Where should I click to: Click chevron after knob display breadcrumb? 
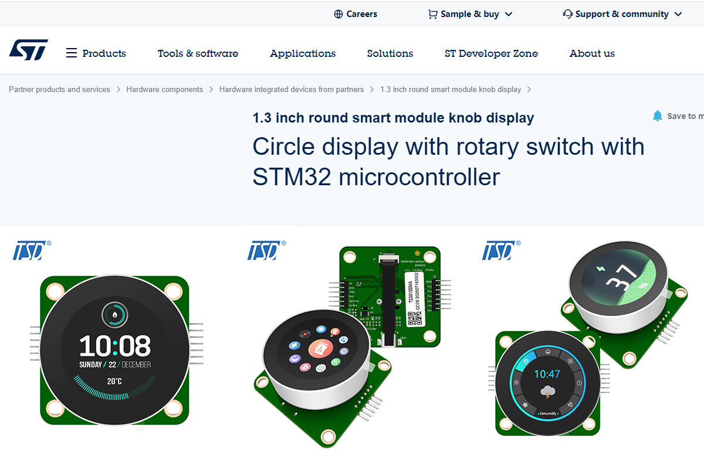pyautogui.click(x=529, y=90)
